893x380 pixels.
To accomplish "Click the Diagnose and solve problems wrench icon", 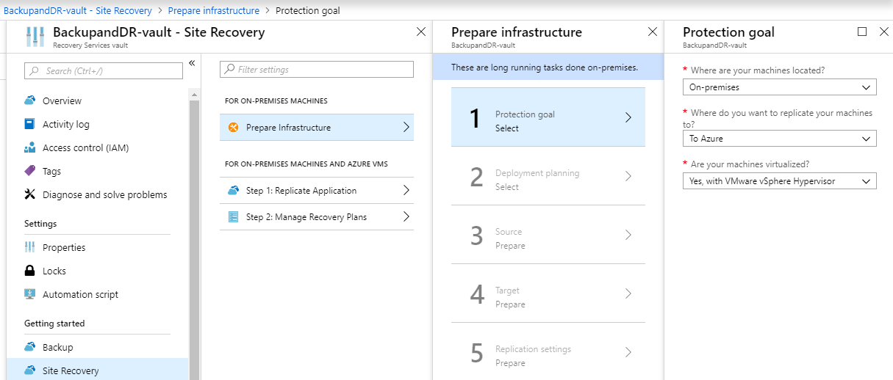I will [29, 194].
